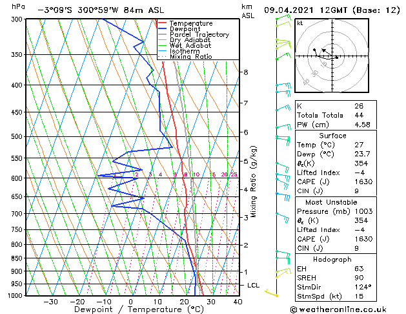Image resolution: width=406 pixels, height=314 pixels.
Task: Click the SREH value 90
Action: point(359,278)
